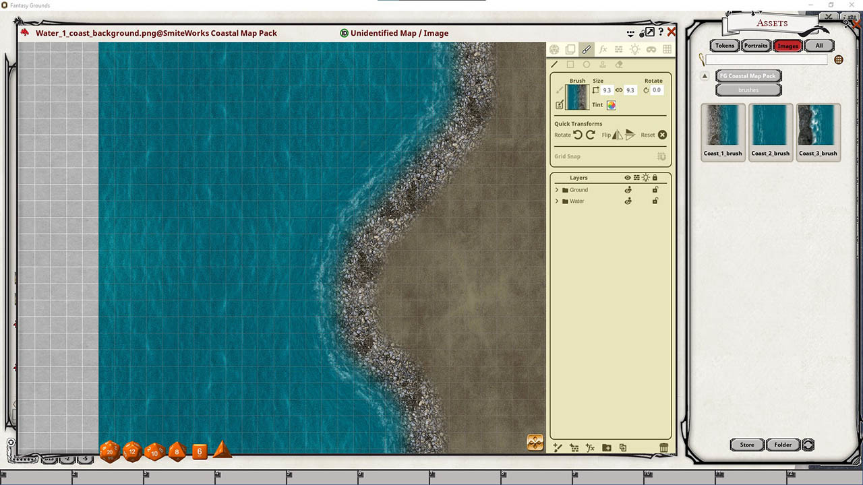Open the Tint color picker
The height and width of the screenshot is (485, 863).
pos(611,105)
